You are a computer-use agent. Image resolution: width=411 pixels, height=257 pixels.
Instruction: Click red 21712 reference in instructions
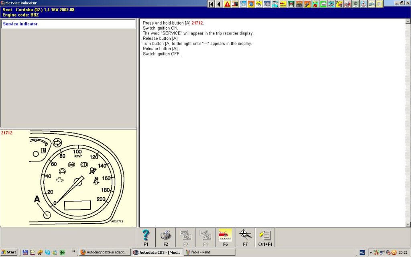click(197, 23)
